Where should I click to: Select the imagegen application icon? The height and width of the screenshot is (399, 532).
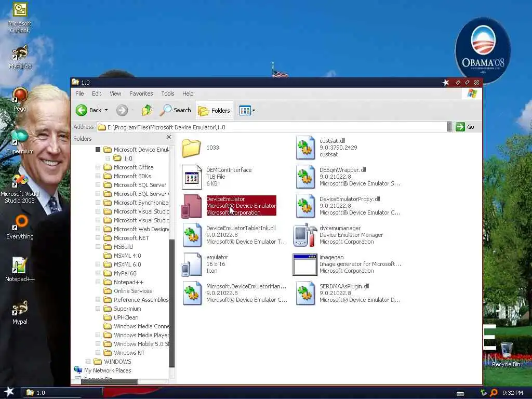304,264
